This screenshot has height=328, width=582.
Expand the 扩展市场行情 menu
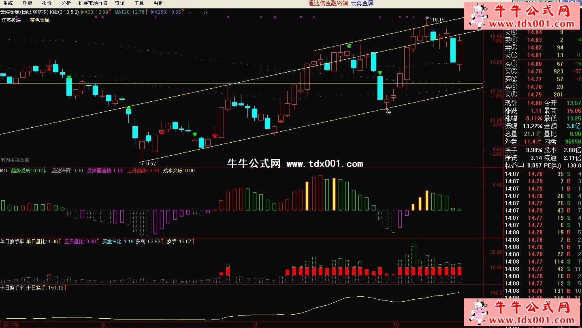coord(93,3)
